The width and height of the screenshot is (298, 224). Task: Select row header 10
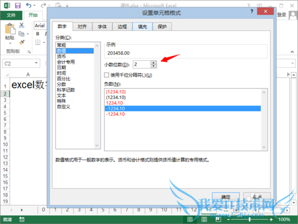(5, 144)
